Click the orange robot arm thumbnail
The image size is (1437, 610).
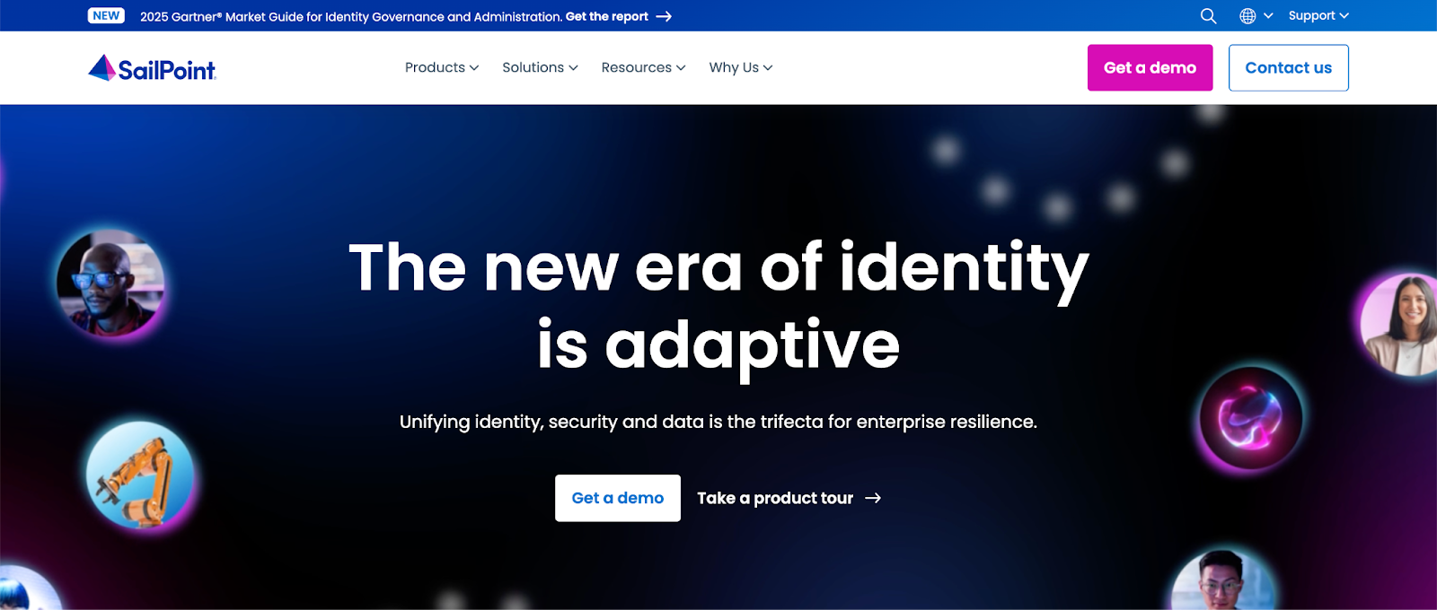click(140, 475)
